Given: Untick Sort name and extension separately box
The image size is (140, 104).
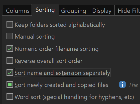Looking at the screenshot, I should pyautogui.click(x=10, y=72).
